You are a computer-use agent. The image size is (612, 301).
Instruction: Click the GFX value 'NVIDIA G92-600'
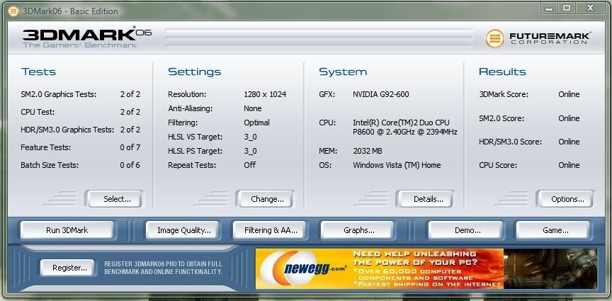381,94
